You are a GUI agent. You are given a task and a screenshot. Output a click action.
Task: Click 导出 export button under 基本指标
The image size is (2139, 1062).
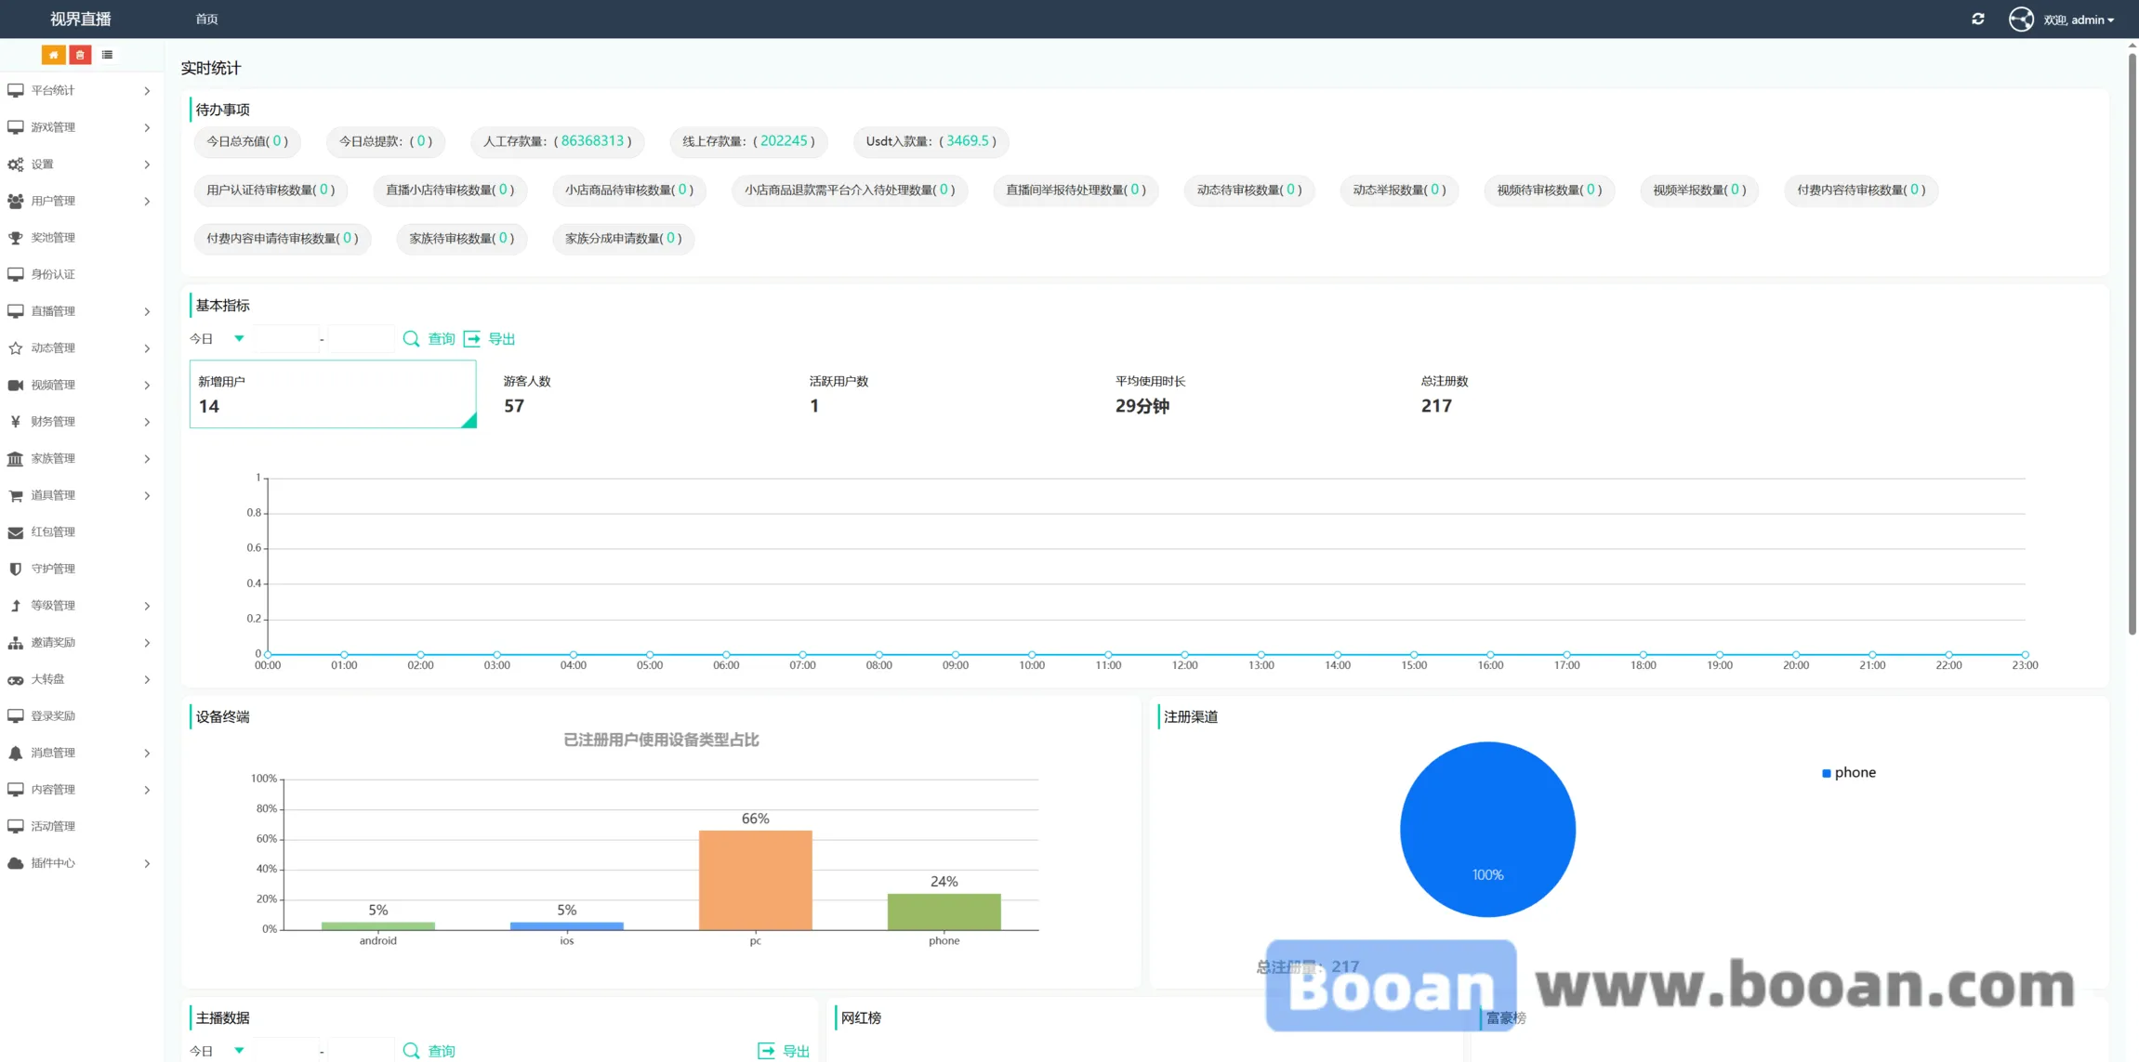pos(490,339)
